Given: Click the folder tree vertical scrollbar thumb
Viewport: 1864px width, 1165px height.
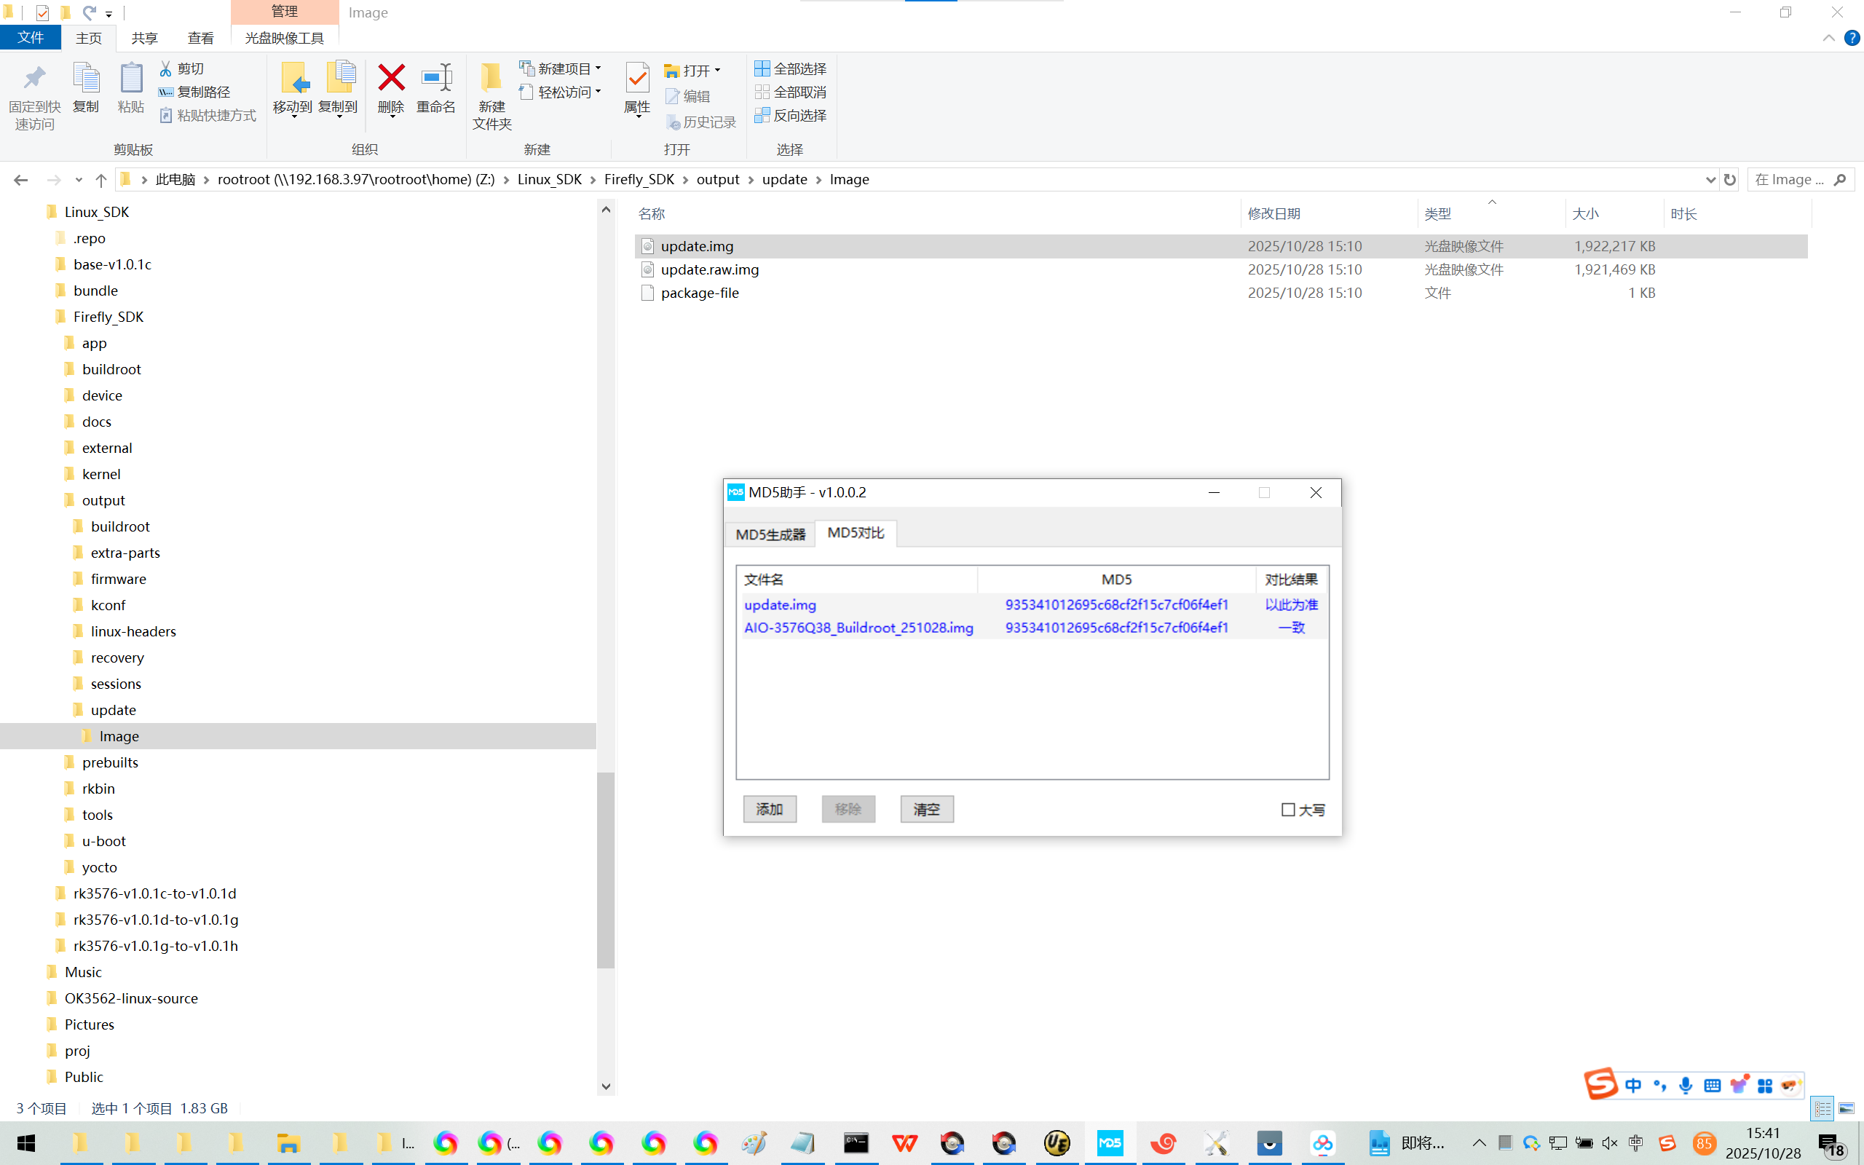Looking at the screenshot, I should tap(605, 869).
